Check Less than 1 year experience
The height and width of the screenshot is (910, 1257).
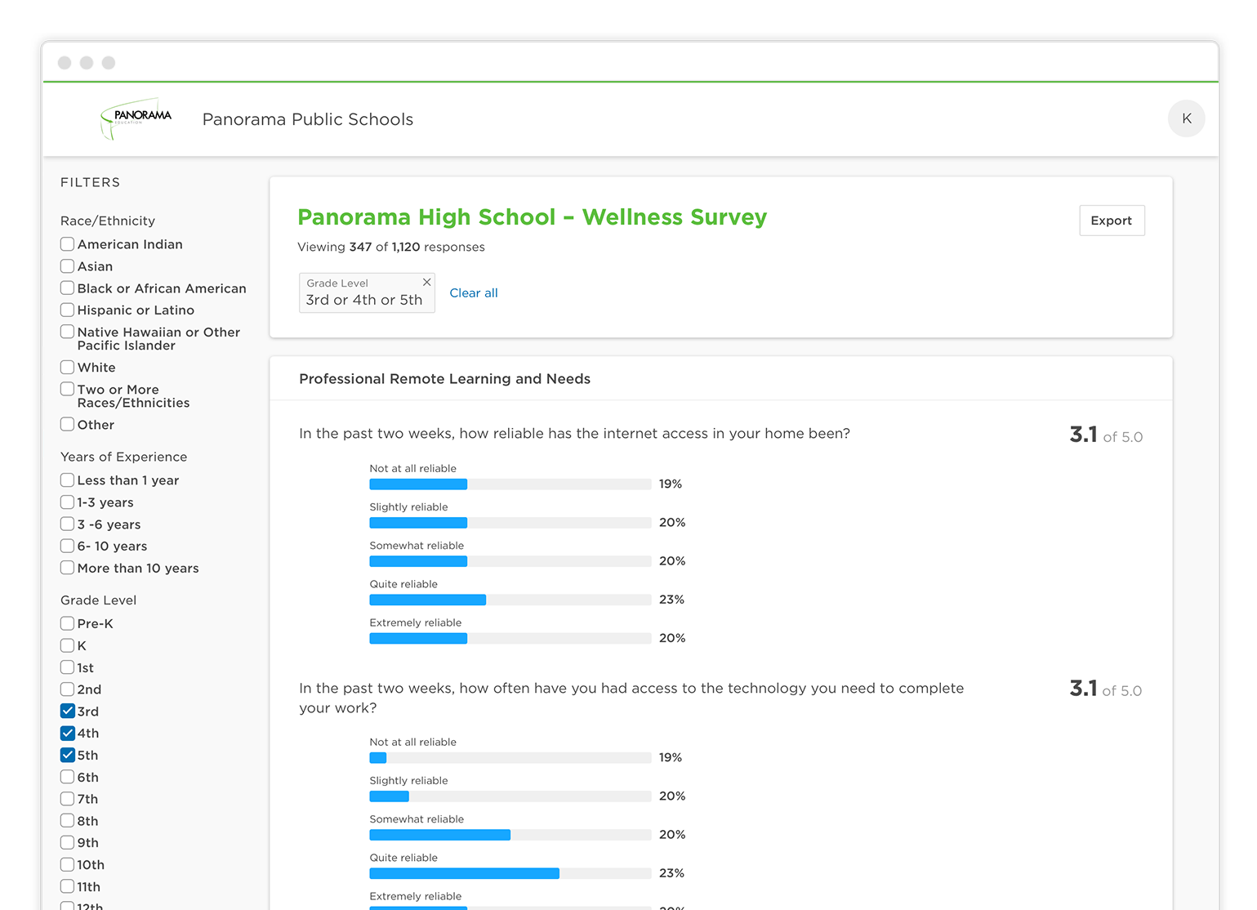click(68, 480)
